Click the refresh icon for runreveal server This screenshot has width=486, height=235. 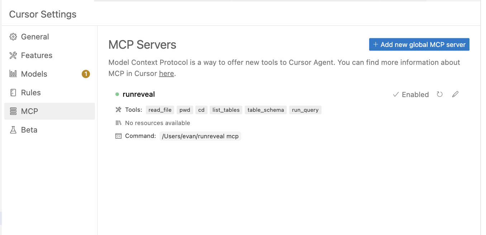[439, 94]
